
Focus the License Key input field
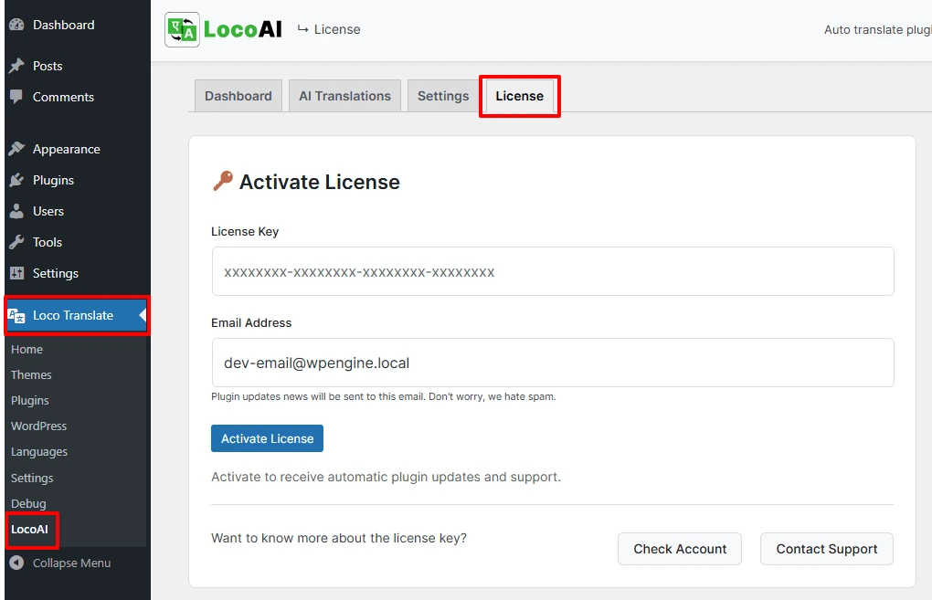[x=553, y=271]
